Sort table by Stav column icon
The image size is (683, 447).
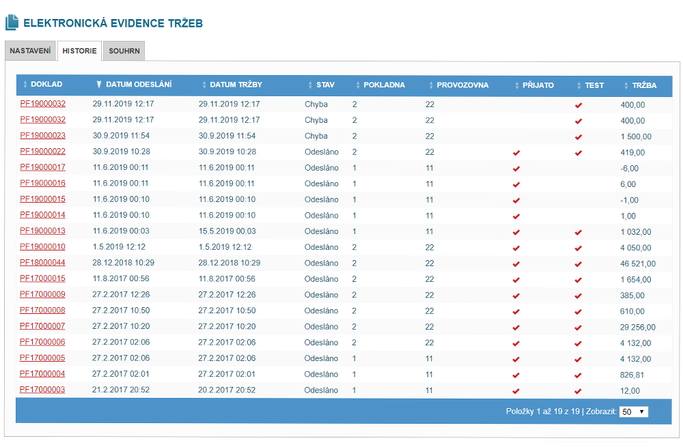click(x=310, y=85)
